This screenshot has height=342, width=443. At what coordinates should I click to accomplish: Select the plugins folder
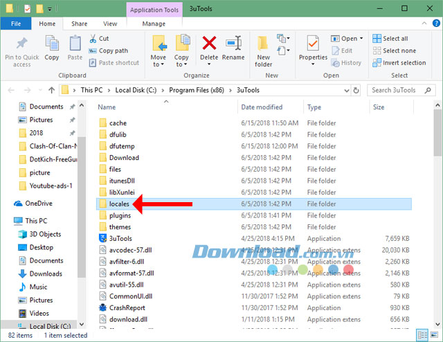pos(115,215)
